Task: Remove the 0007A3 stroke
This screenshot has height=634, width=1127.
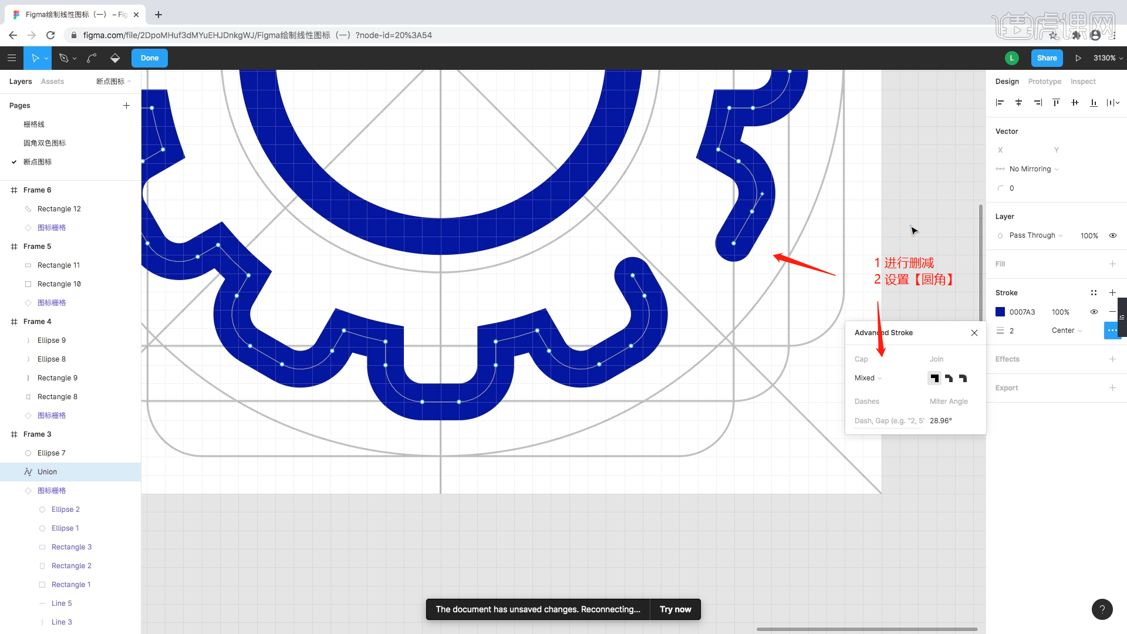Action: [x=1112, y=312]
